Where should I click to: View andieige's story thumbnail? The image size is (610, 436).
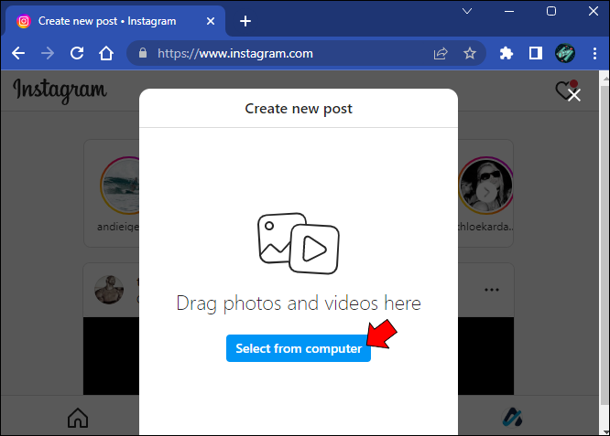tap(120, 186)
